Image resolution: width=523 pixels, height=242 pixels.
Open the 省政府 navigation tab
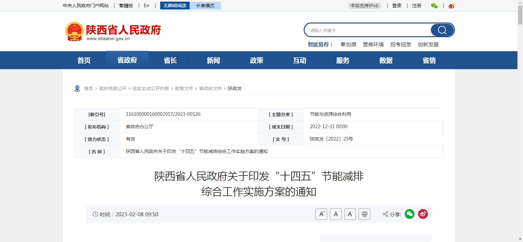(127, 60)
